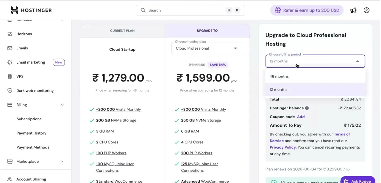Go to Horizons section

point(24,34)
